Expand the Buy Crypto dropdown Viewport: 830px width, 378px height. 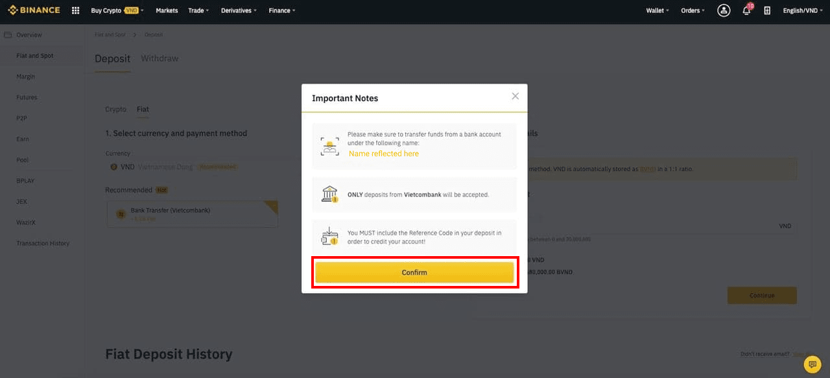117,10
